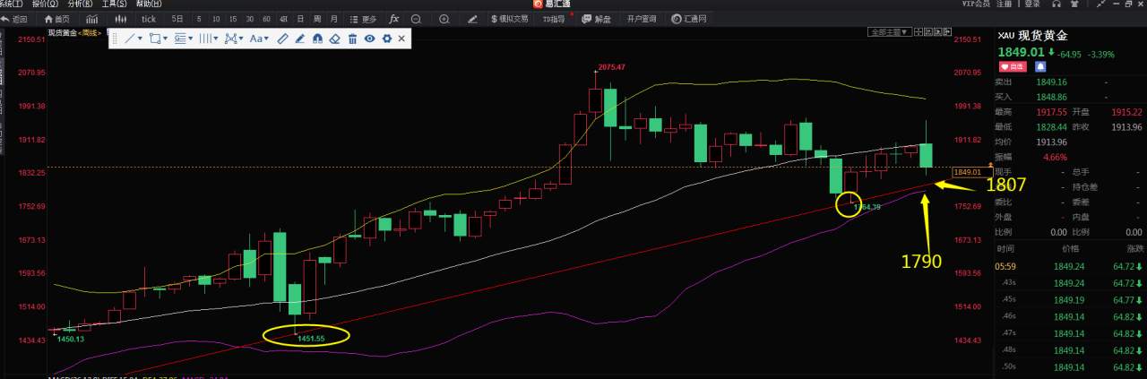Open the 分析 menu
The height and width of the screenshot is (379, 1147).
(80, 4)
